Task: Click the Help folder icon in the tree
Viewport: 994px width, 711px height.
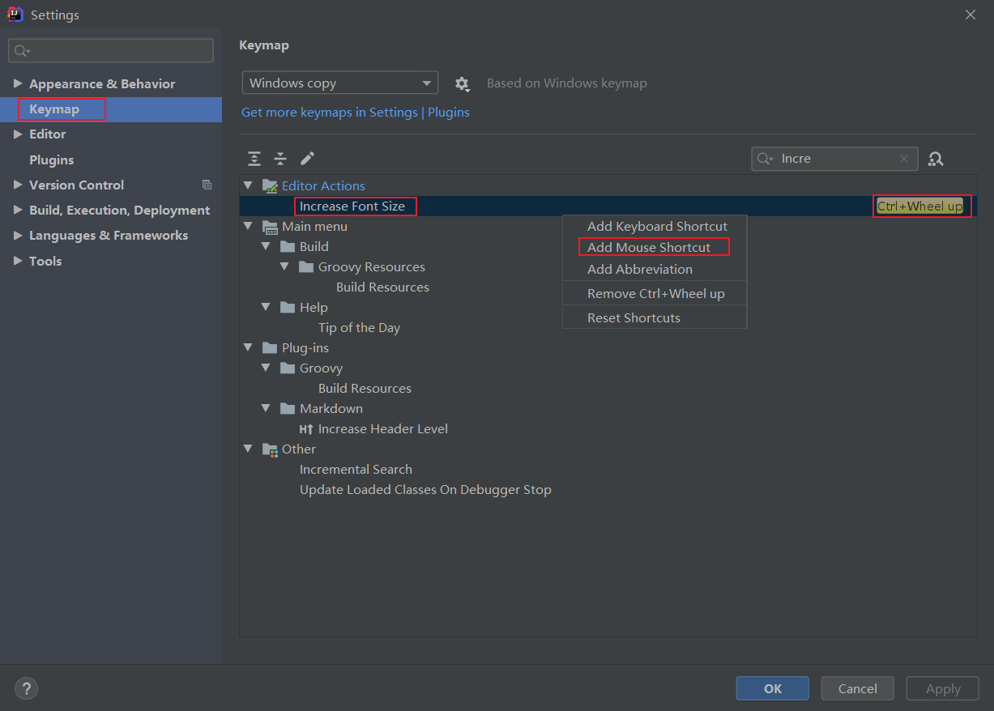Action: (x=288, y=308)
